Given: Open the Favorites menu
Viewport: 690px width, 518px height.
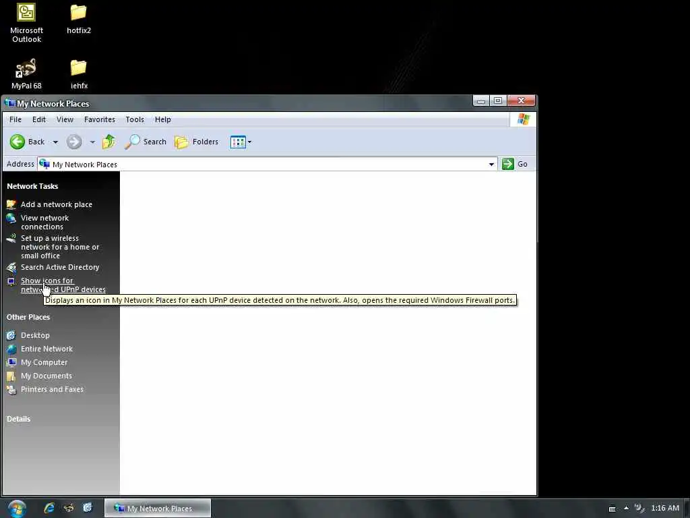Looking at the screenshot, I should click(x=100, y=119).
